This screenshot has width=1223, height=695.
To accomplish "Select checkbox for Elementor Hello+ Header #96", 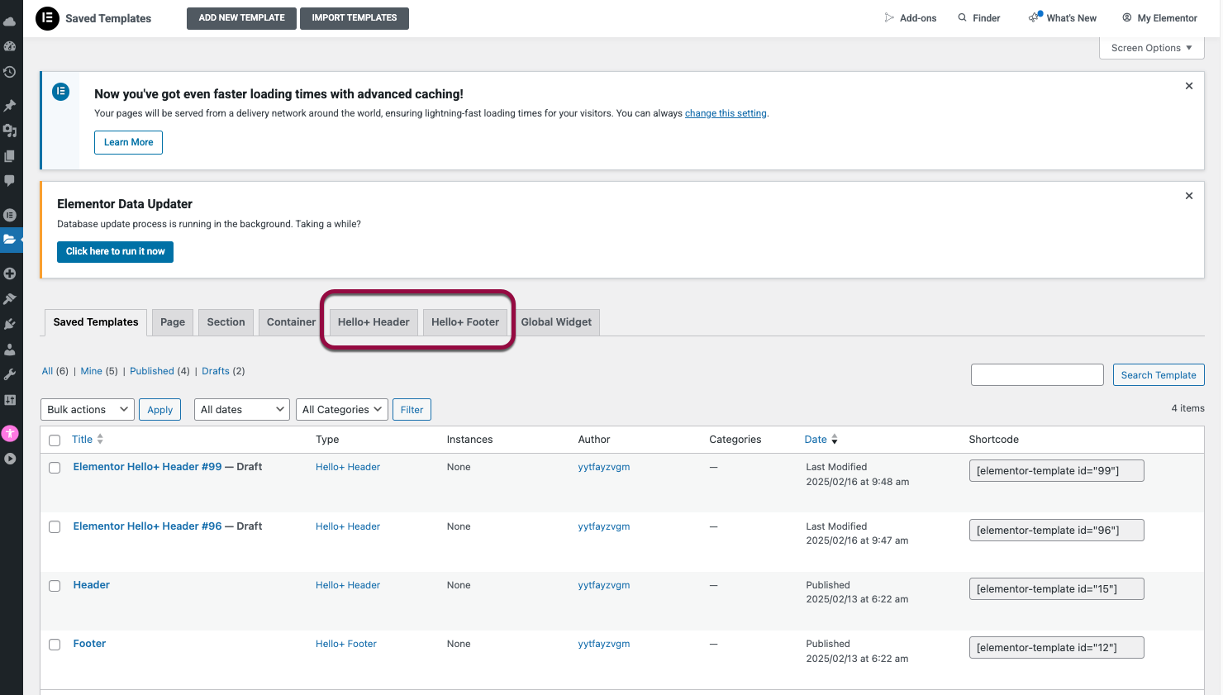I will point(55,527).
